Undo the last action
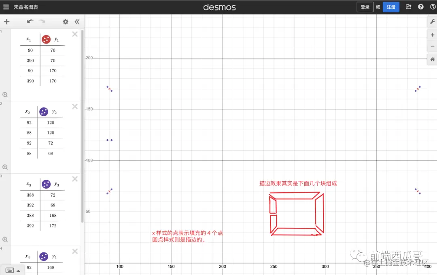437x275 pixels. 30,21
